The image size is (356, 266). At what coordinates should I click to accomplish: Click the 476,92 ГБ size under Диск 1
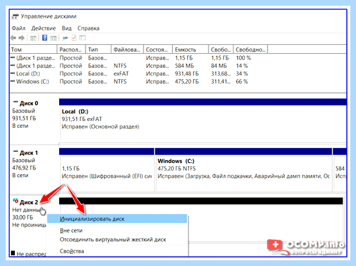tap(24, 168)
